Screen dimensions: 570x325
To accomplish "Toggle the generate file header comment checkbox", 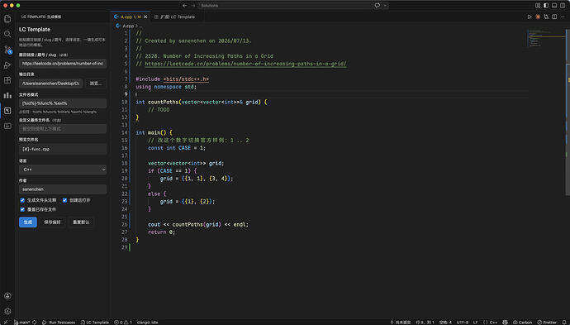I will [x=22, y=200].
